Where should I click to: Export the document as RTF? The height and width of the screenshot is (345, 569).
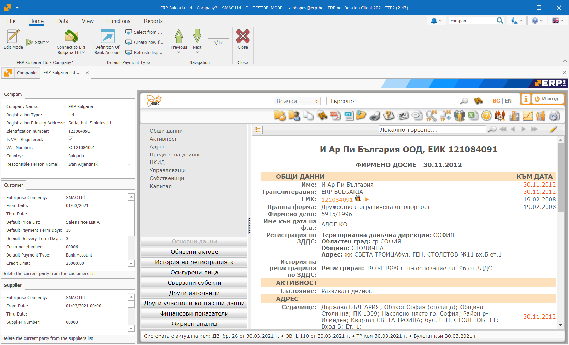pos(349,116)
